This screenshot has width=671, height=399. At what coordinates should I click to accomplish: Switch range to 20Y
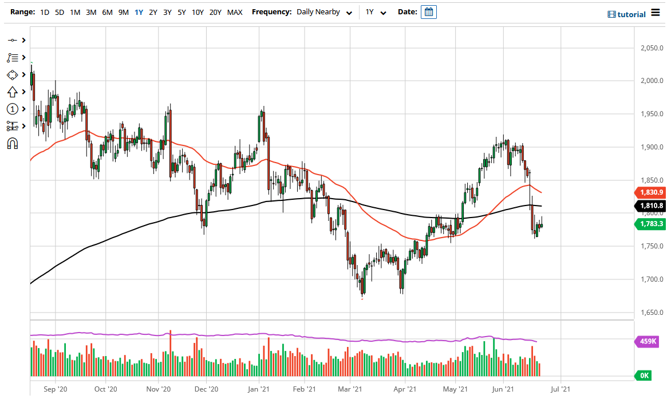click(215, 13)
